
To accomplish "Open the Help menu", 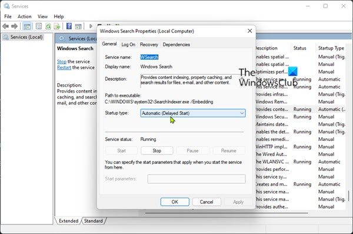I will pyautogui.click(x=59, y=17).
